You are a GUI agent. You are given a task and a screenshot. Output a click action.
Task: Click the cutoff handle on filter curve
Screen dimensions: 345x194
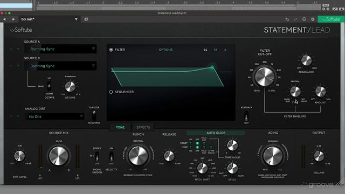click(x=212, y=67)
